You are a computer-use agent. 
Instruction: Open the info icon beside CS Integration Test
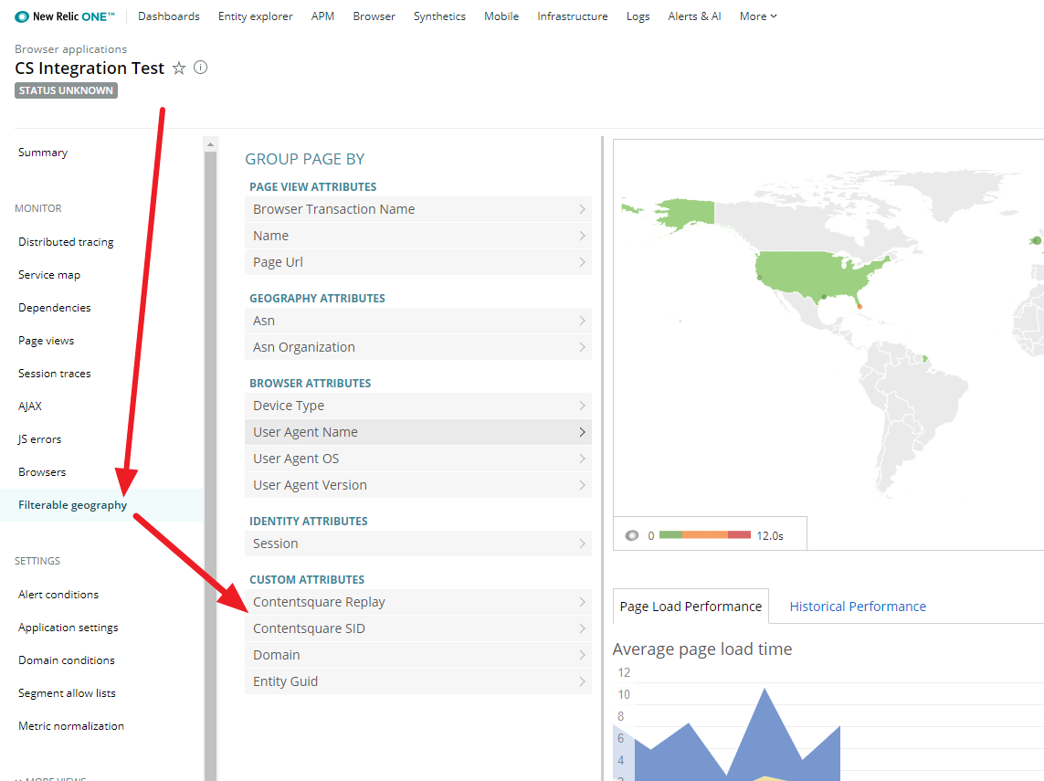(x=200, y=68)
